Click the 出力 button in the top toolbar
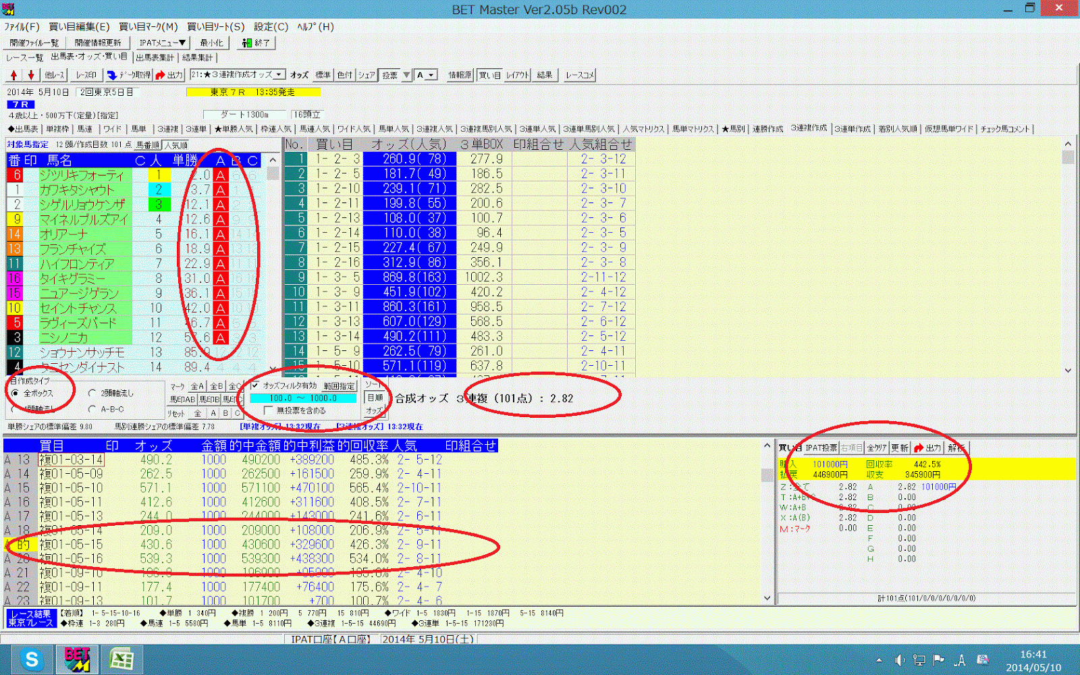This screenshot has width=1080, height=675. pyautogui.click(x=169, y=75)
